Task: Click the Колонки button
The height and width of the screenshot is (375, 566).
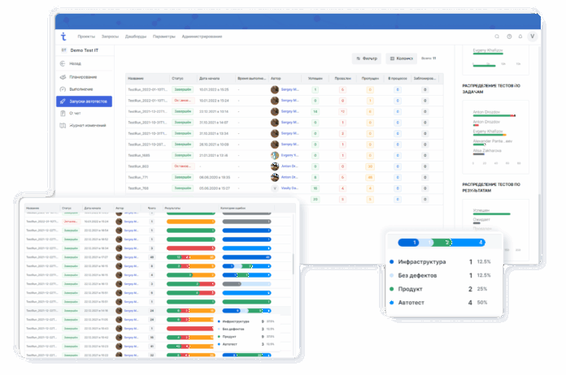Action: point(400,58)
